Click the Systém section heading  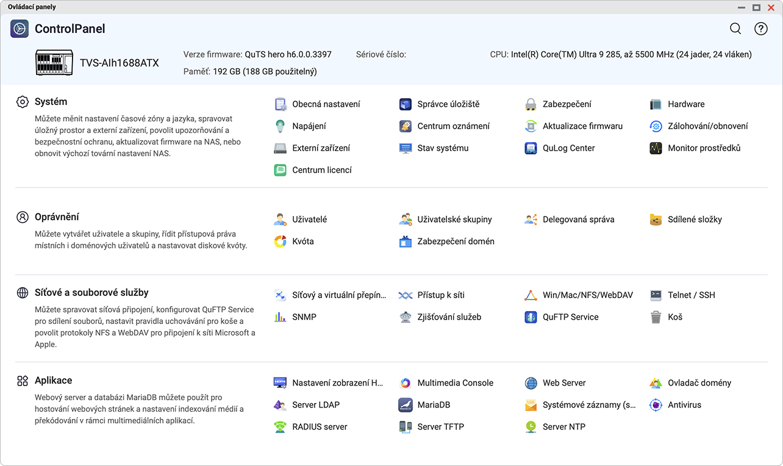click(51, 102)
